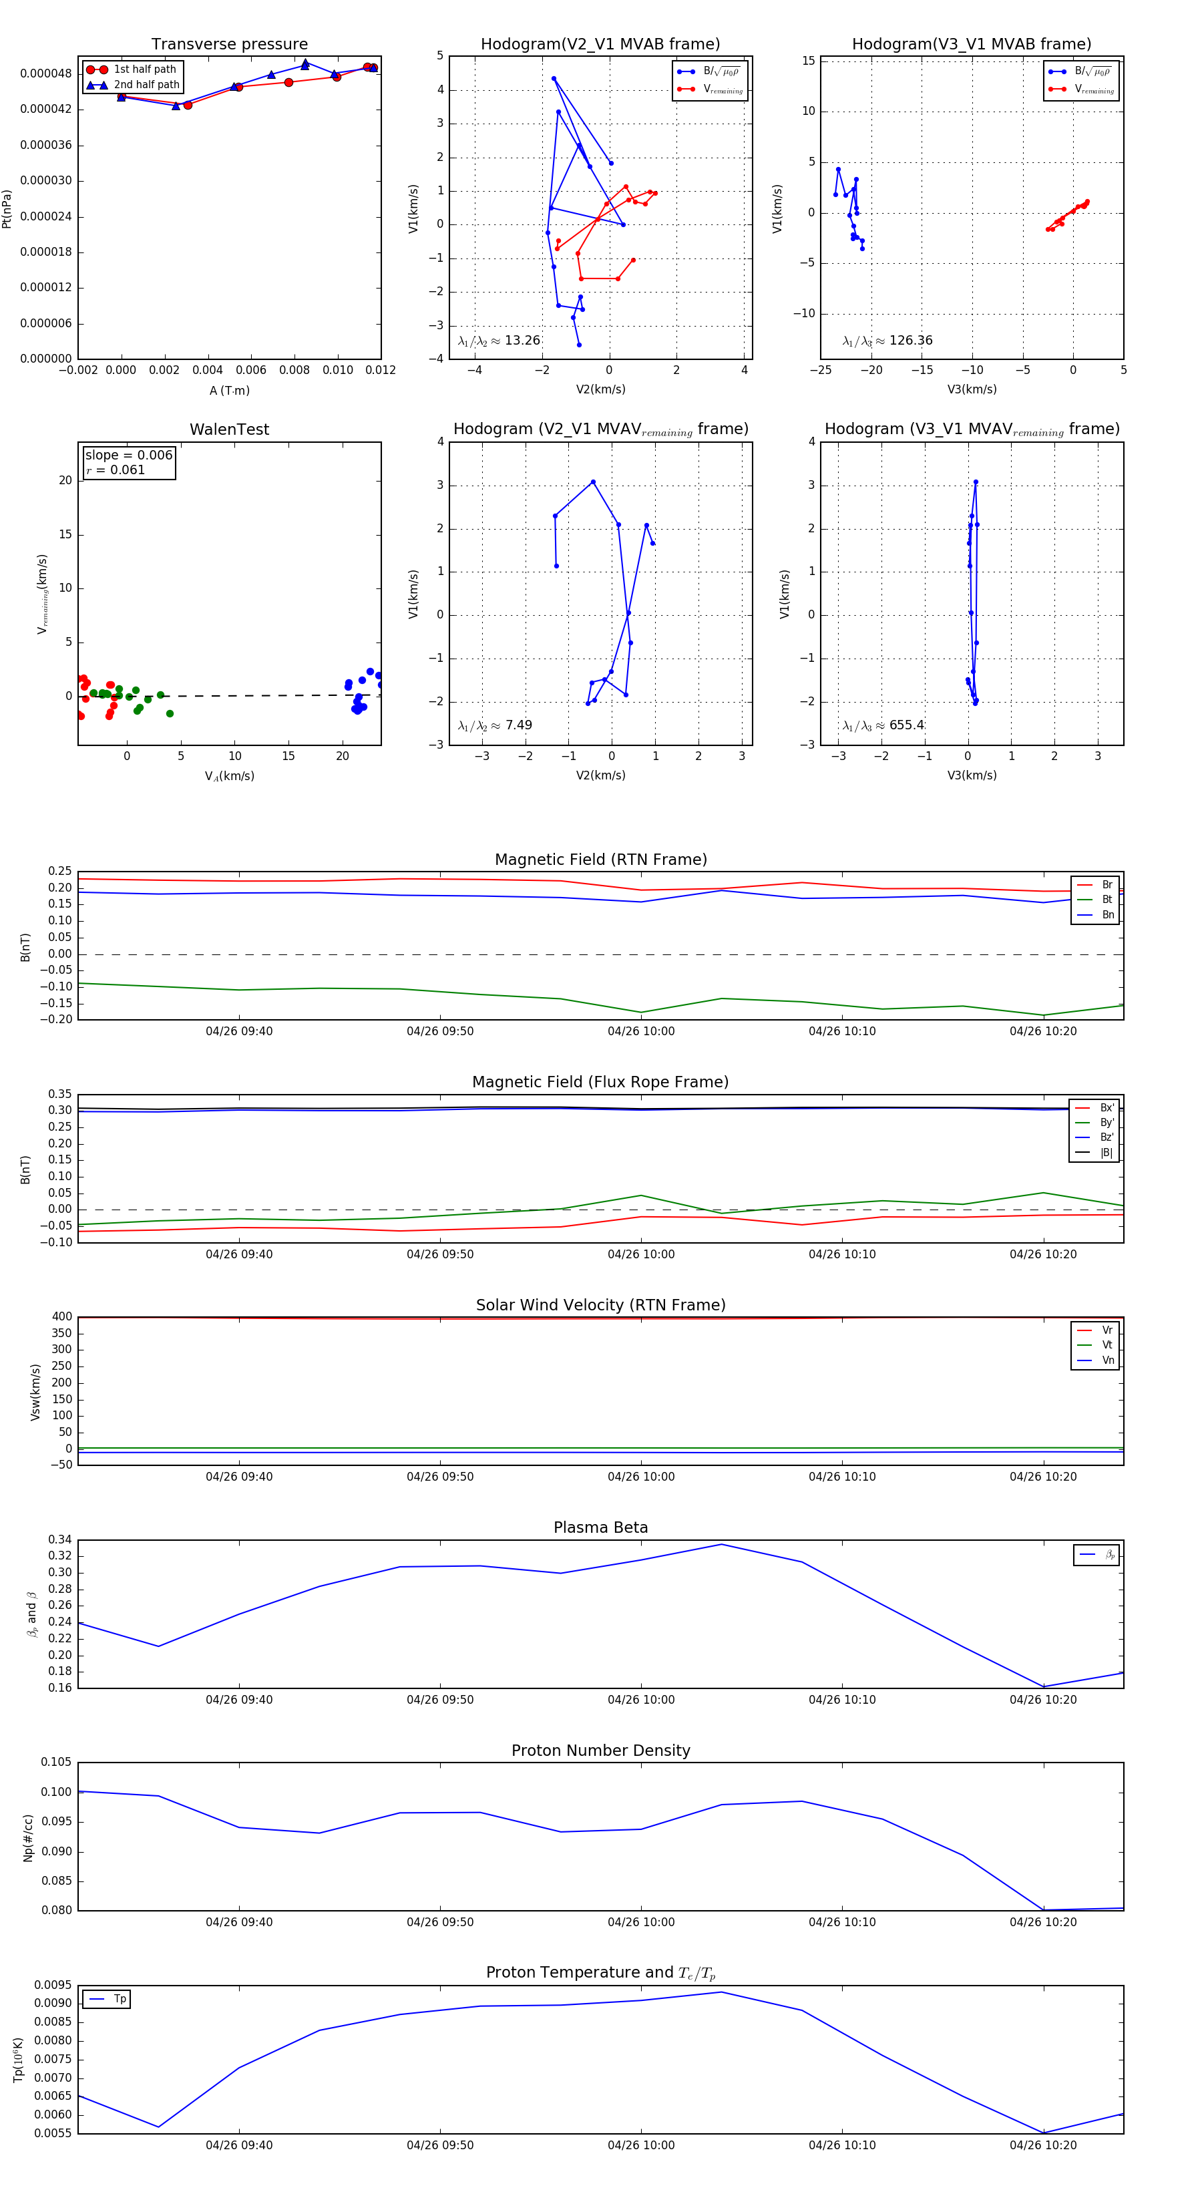Click the 'Vr' legend entry
This screenshot has height=2204, width=1202.
coord(1096,1330)
